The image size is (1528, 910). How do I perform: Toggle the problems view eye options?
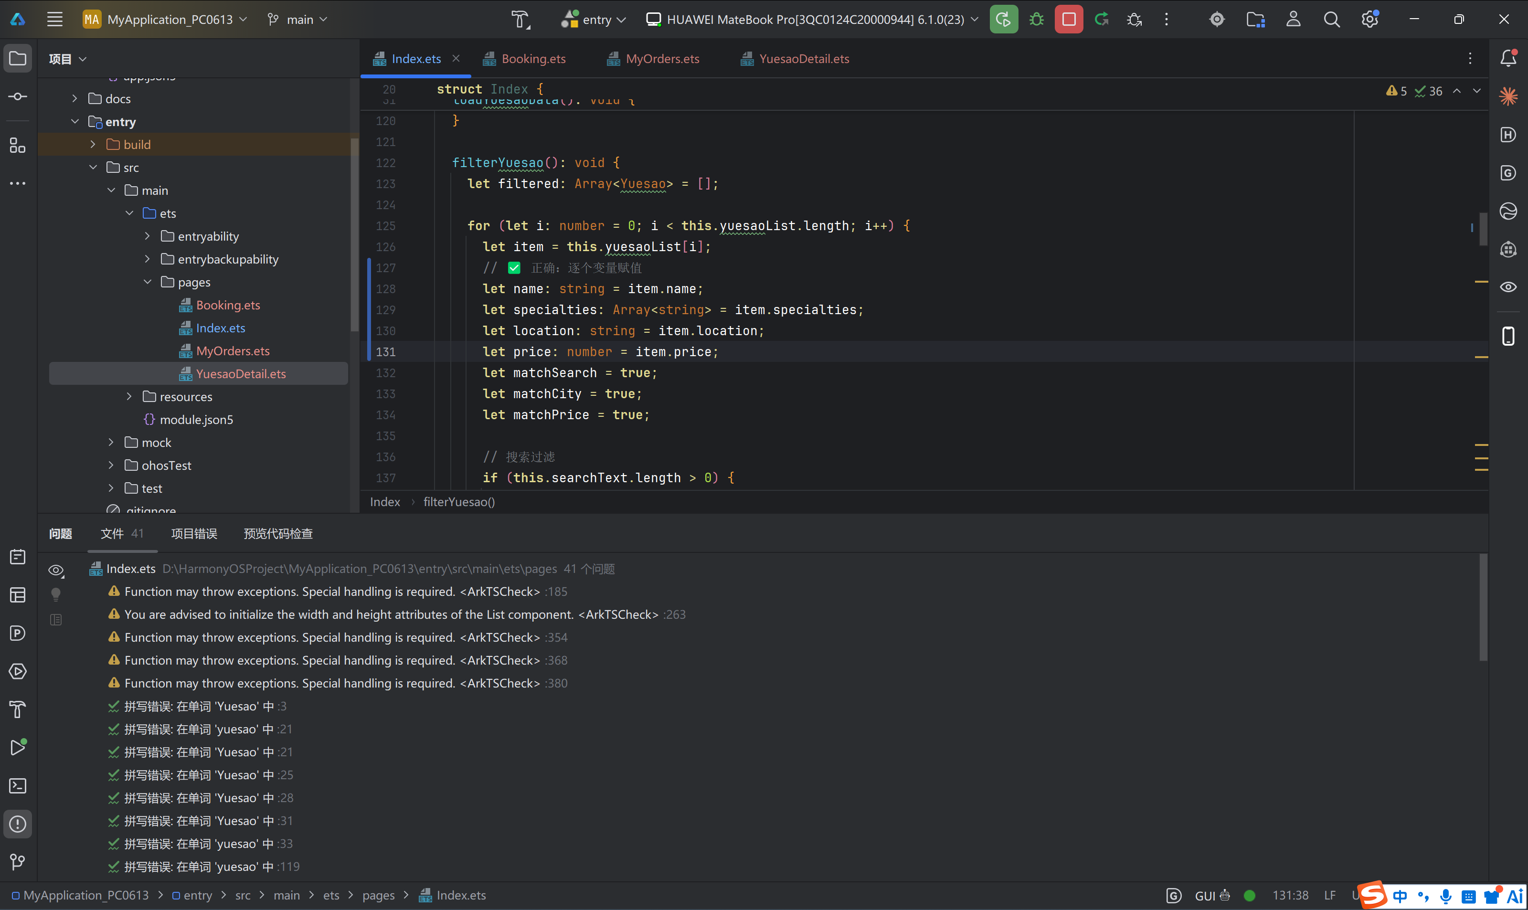click(x=56, y=570)
